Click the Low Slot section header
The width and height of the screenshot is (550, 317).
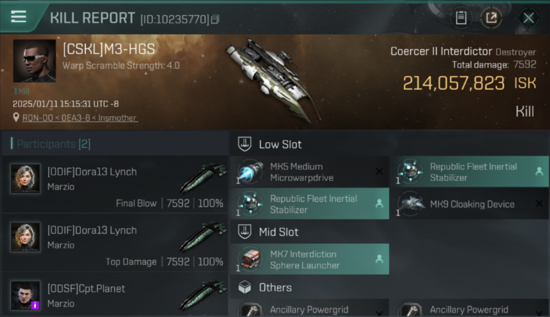280,144
